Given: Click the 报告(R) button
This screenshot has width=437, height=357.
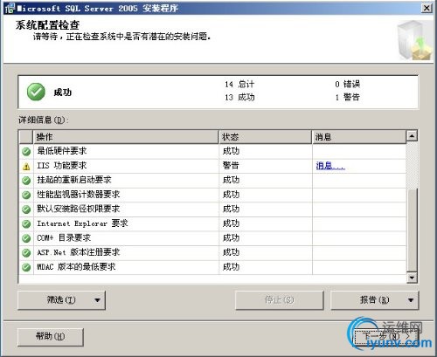Looking at the screenshot, I should [x=375, y=299].
